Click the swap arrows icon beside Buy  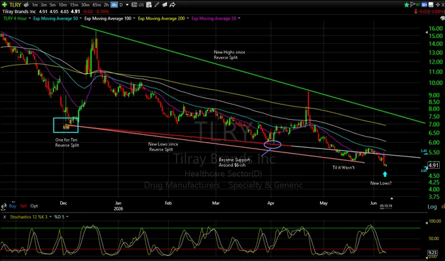(x=4, y=206)
